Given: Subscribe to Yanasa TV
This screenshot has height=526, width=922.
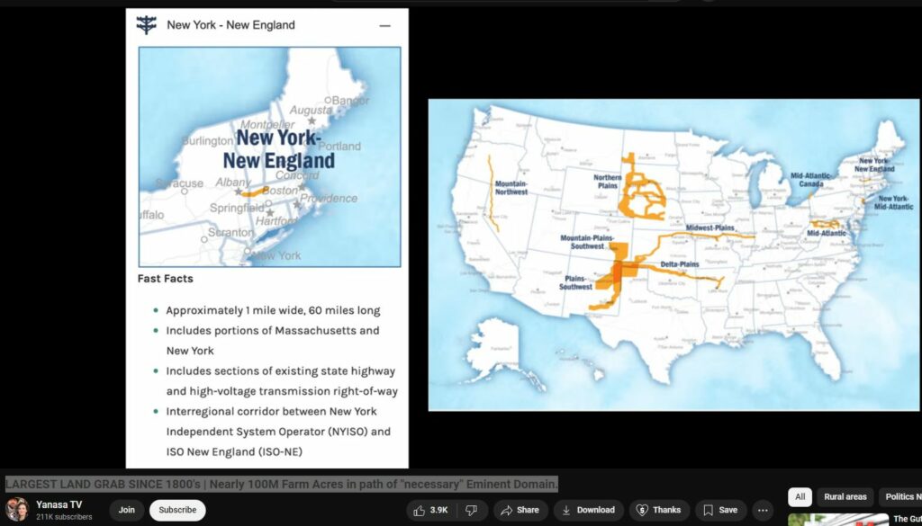Looking at the screenshot, I should pos(177,510).
